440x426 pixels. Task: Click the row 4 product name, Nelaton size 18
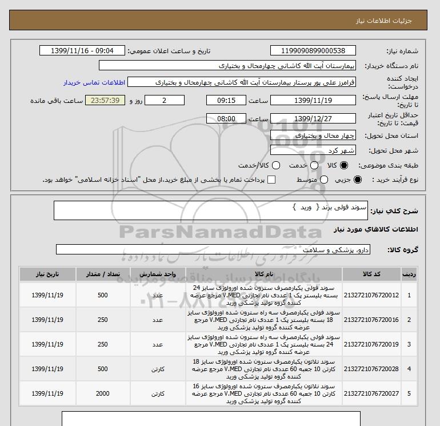click(264, 369)
